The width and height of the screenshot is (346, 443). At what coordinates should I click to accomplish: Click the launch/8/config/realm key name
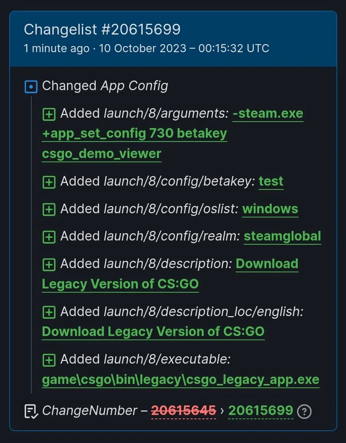pos(172,237)
